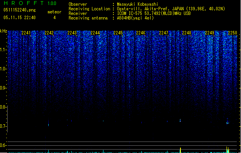Click the 0.8 frequency axis label
This screenshot has width=241, height=153.
click(x=3, y=107)
